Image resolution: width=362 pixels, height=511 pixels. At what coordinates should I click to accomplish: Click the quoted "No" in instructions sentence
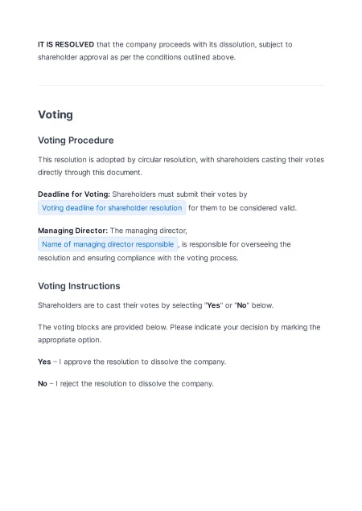click(x=241, y=305)
